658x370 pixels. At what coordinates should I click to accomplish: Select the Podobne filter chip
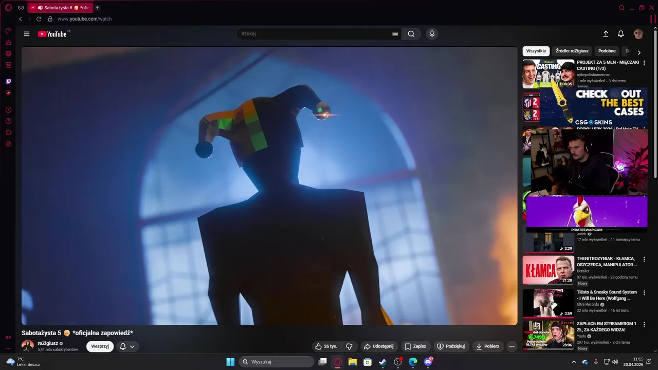click(x=607, y=51)
